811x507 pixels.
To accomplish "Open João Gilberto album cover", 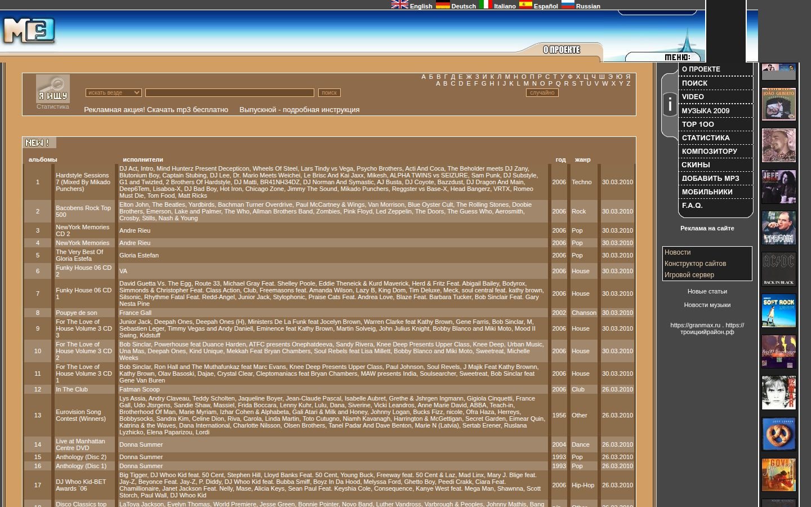I will coord(779,104).
